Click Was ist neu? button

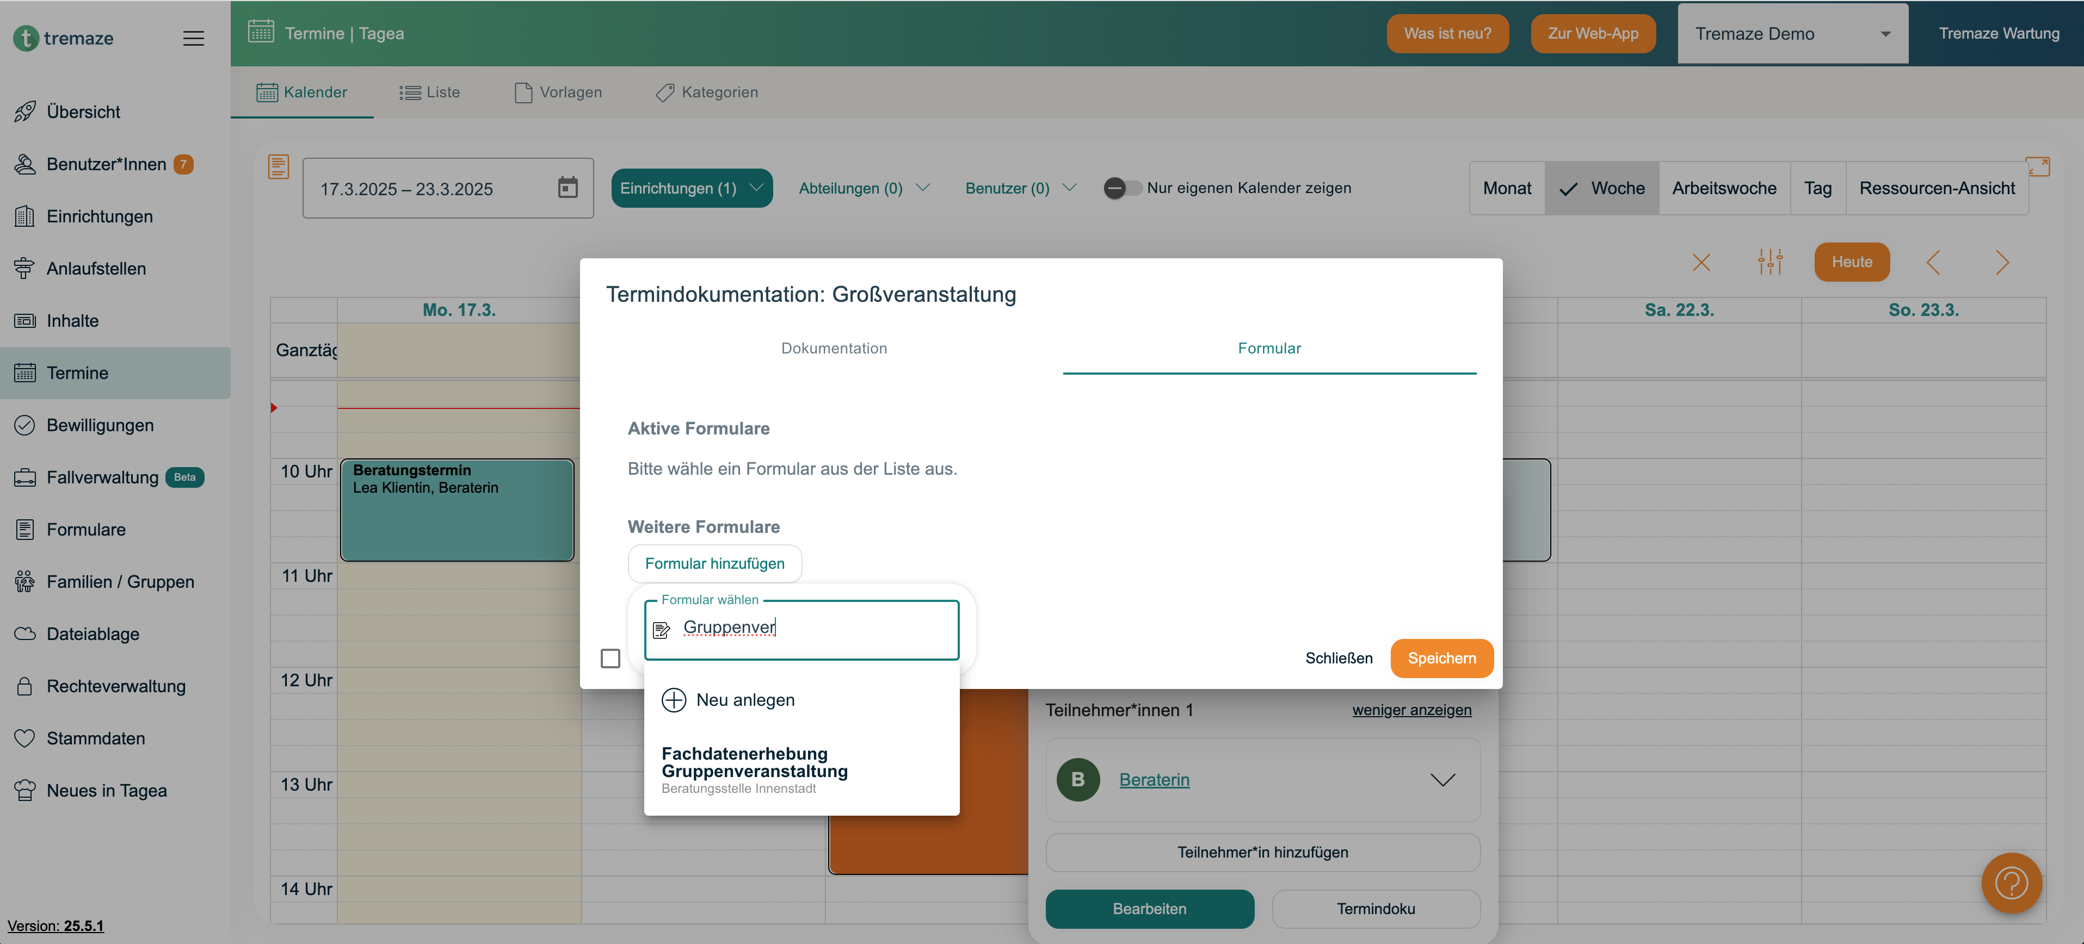1447,34
